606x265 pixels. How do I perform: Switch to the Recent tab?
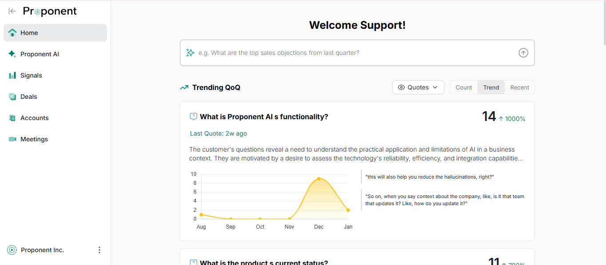coord(519,87)
